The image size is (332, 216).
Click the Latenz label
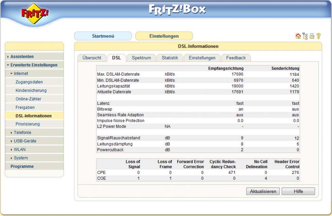click(103, 103)
